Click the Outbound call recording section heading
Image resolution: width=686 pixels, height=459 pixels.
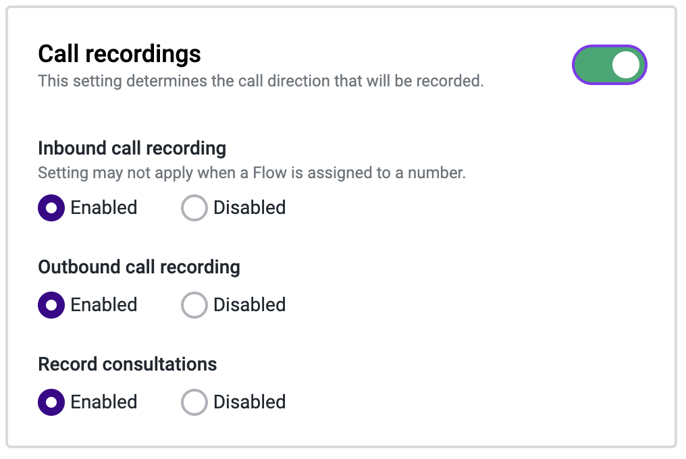[x=138, y=267]
